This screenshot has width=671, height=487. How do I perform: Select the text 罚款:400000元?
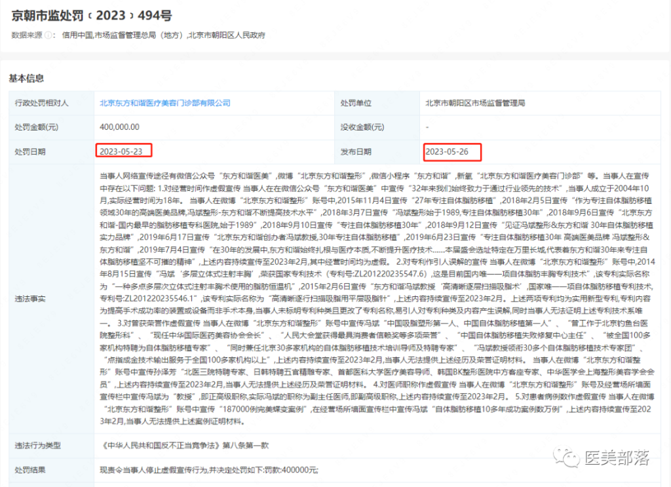pos(291,470)
